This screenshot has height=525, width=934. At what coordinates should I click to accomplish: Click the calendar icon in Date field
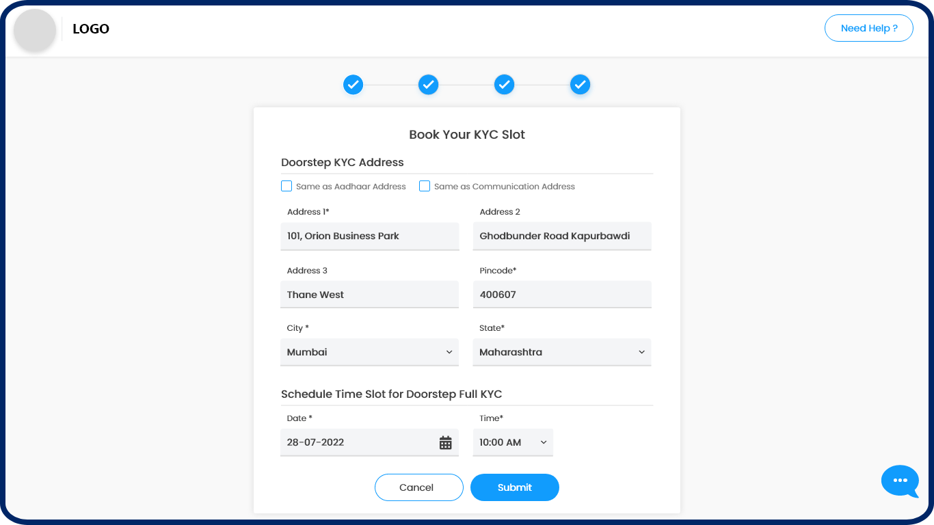click(445, 443)
